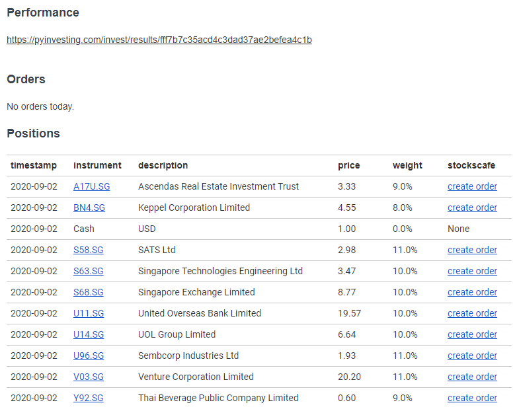Create order for Ascendas Real Estate Investment Trust
The height and width of the screenshot is (411, 519).
tap(472, 186)
